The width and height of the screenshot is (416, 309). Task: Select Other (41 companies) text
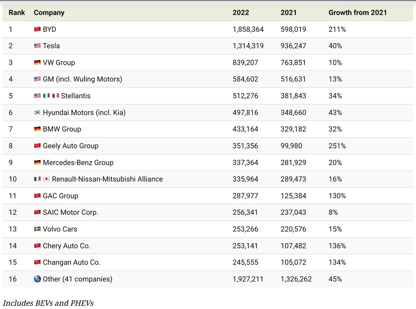pyautogui.click(x=78, y=279)
